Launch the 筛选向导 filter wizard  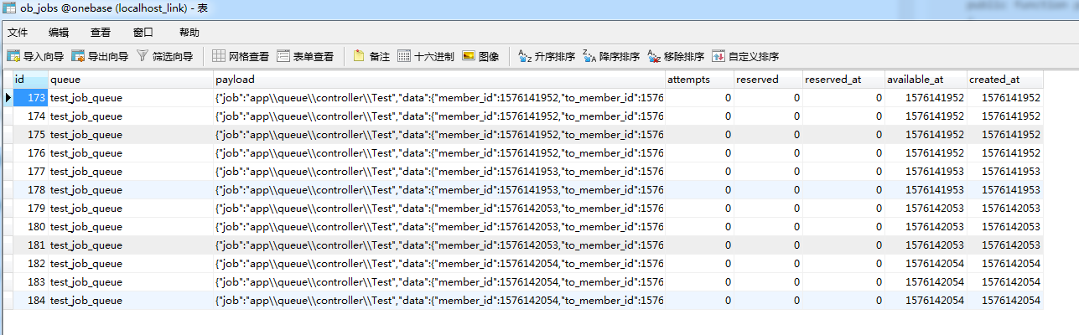coord(164,57)
